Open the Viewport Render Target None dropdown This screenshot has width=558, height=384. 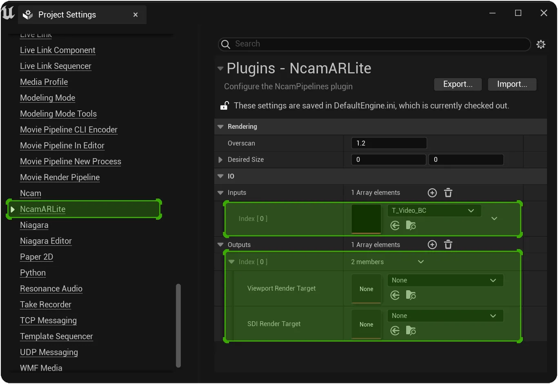pyautogui.click(x=445, y=280)
